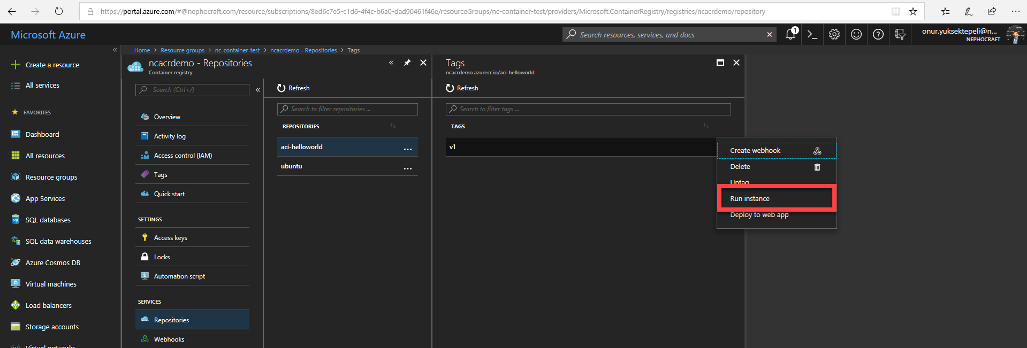Open the browser share icon
Viewport: 1027px width, 348px height.
tap(992, 11)
